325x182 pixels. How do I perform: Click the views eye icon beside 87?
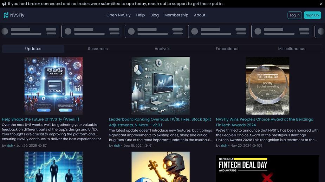40,146
